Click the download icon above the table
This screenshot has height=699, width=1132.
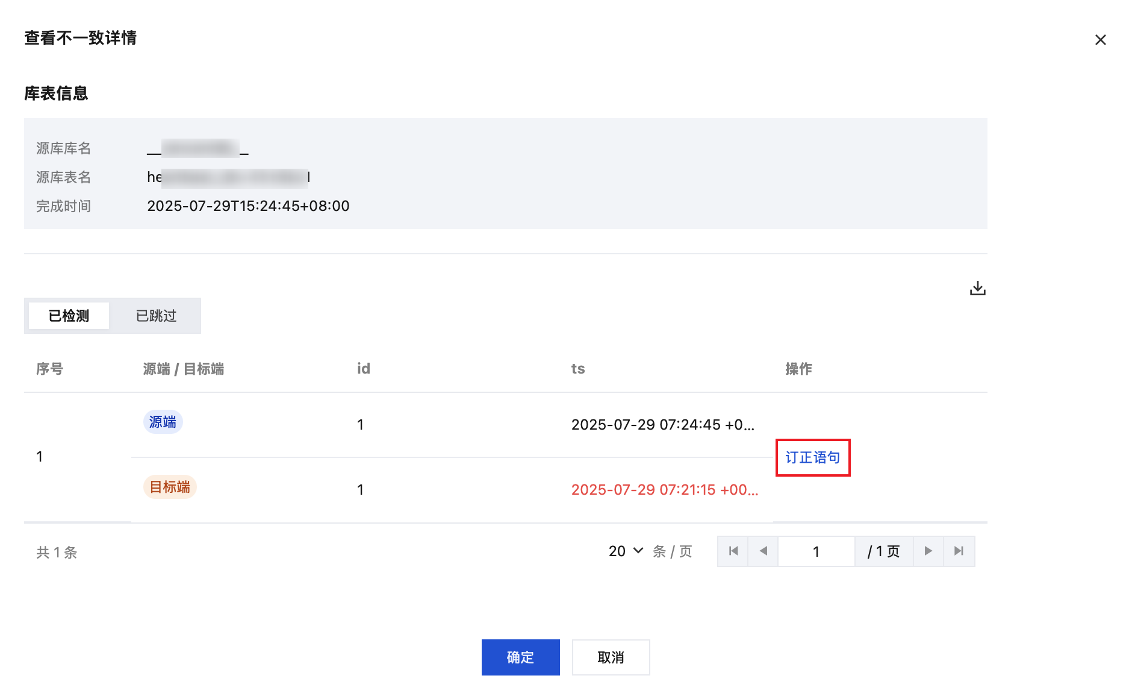tap(977, 289)
